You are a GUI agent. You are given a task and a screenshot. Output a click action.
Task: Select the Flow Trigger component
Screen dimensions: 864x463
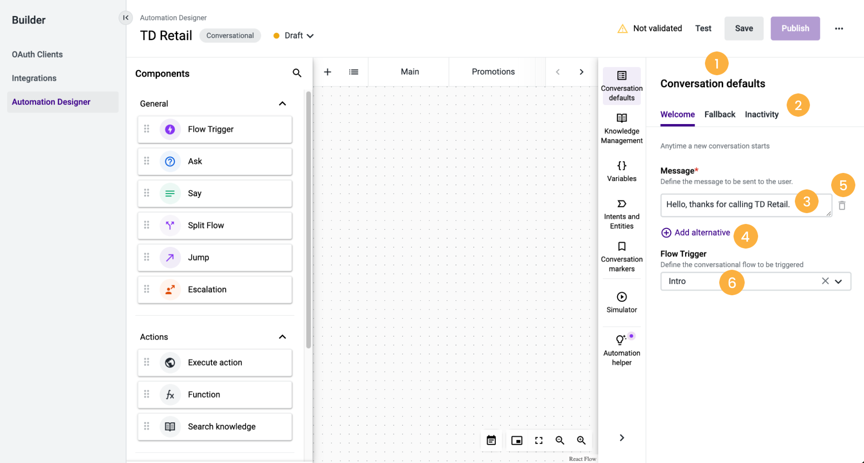[x=215, y=129]
